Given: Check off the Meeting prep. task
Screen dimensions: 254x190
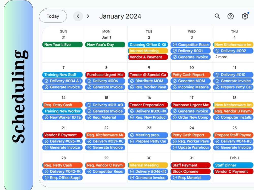Looking at the screenshot, I should pyautogui.click(x=132, y=135).
